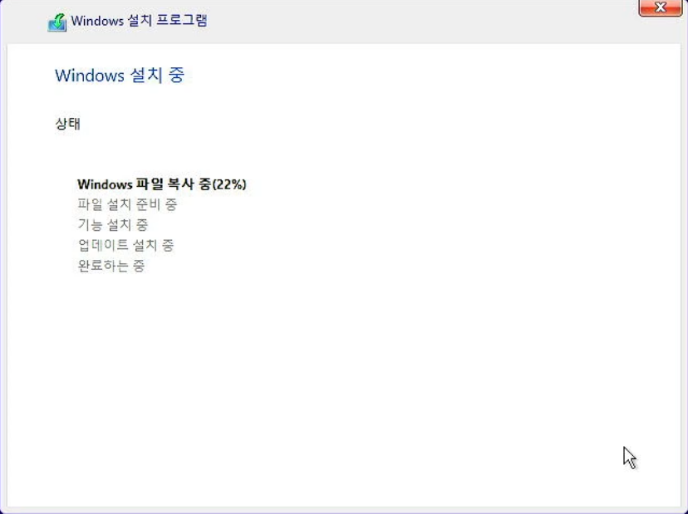The height and width of the screenshot is (514, 688).
Task: Close the Windows 설치 프로그램 window
Action: click(661, 7)
